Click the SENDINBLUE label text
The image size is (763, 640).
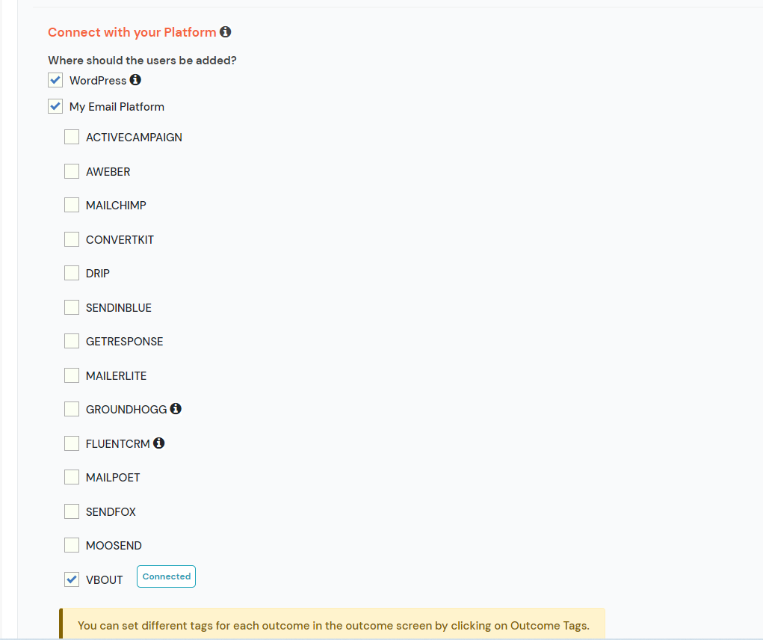coord(119,307)
